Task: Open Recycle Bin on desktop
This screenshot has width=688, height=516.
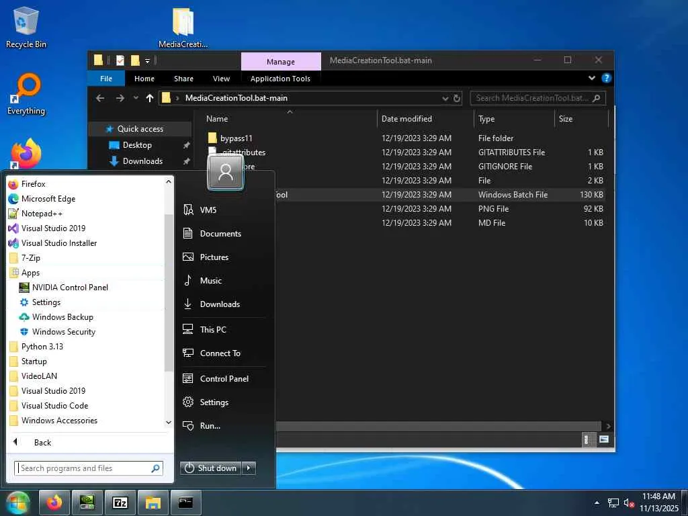Action: pos(26,28)
